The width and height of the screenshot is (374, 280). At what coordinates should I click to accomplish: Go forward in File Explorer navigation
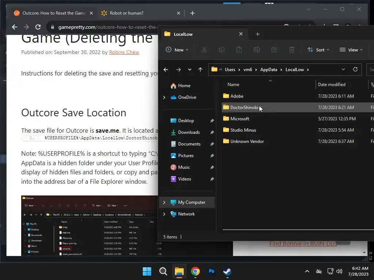click(178, 70)
